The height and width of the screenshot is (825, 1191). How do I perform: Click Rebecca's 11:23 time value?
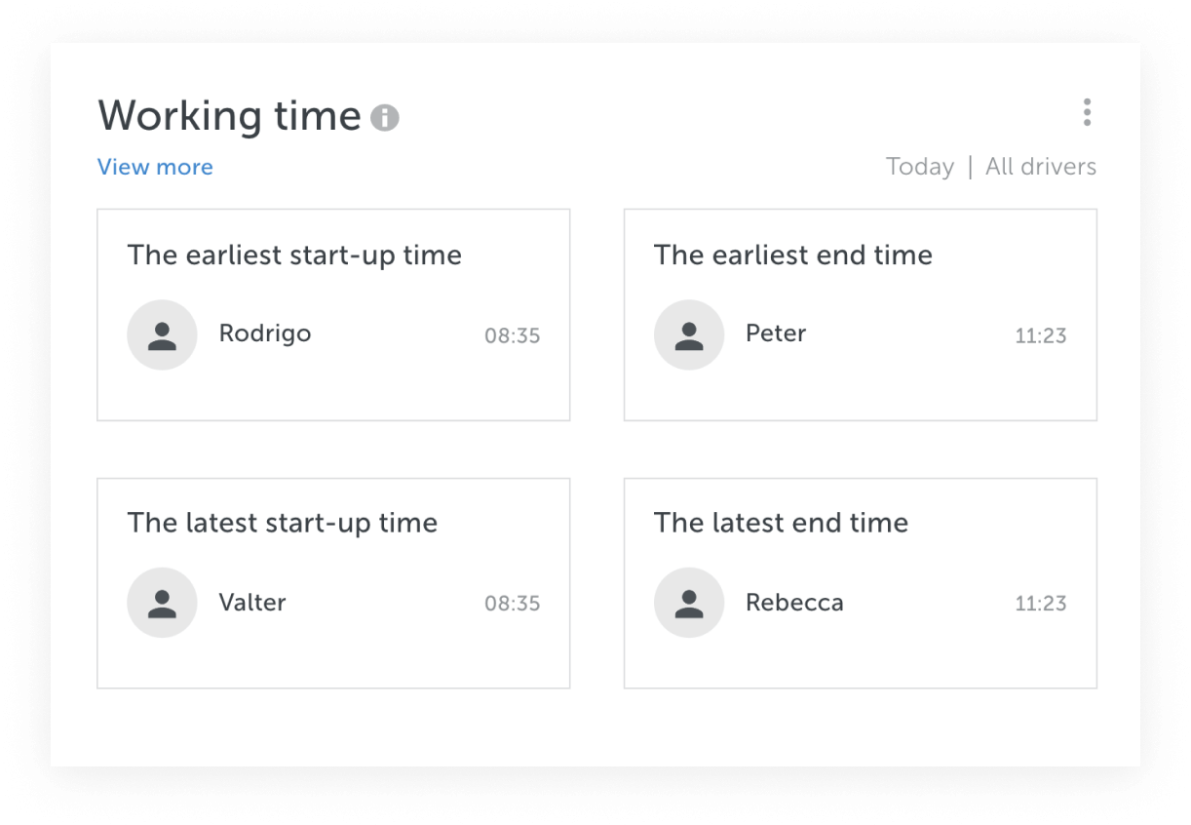point(1041,604)
